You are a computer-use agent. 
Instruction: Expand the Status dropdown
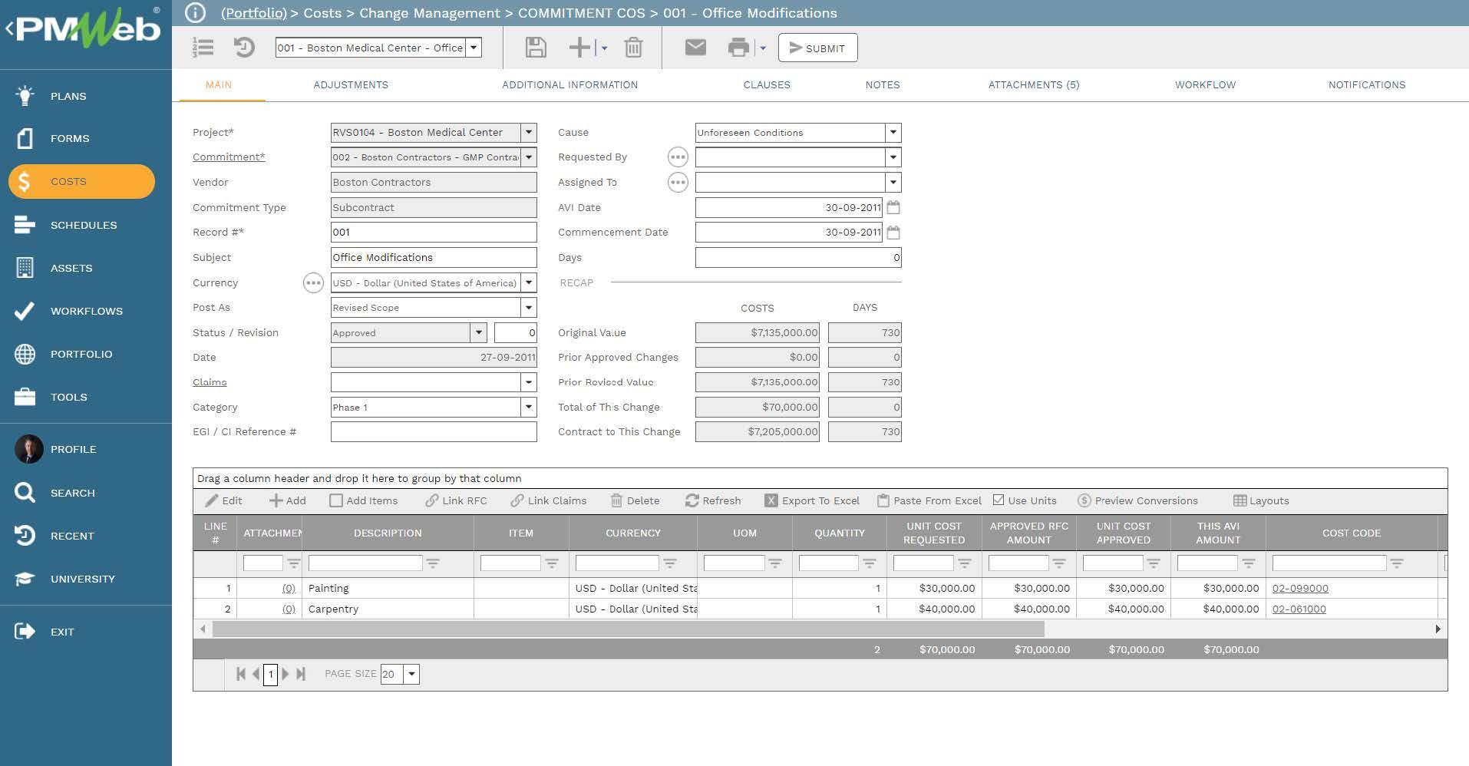[479, 332]
